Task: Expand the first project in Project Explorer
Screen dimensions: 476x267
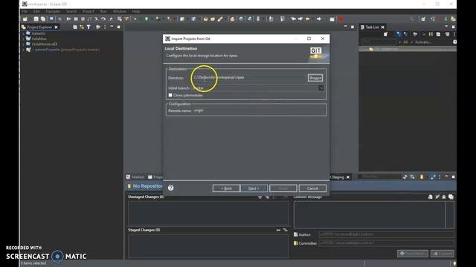Action: (23, 33)
